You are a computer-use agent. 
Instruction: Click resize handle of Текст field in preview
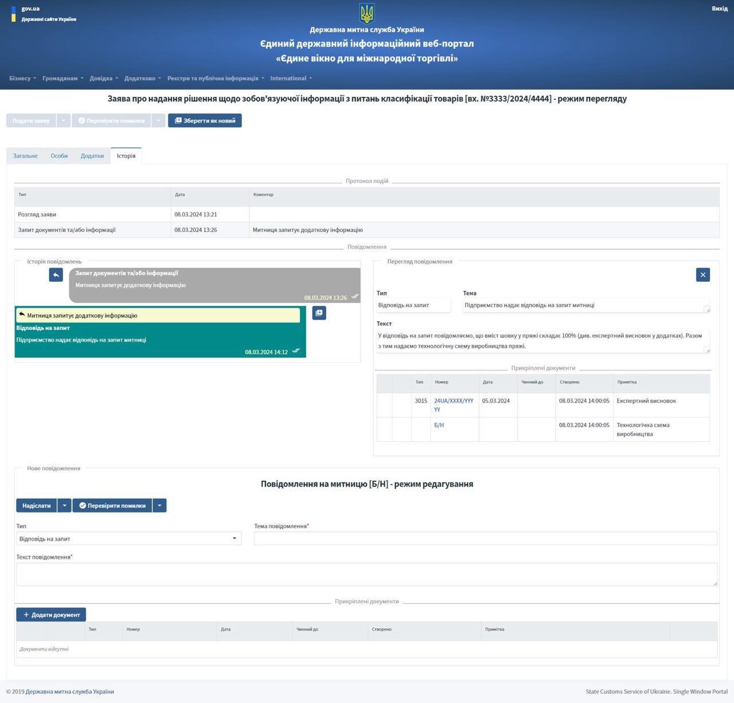point(707,350)
